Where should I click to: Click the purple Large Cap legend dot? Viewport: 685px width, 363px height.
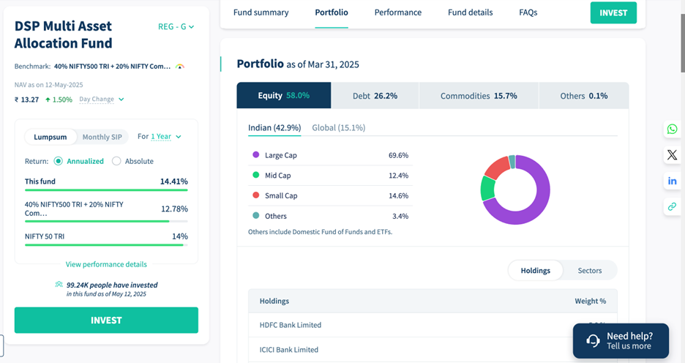(x=255, y=155)
